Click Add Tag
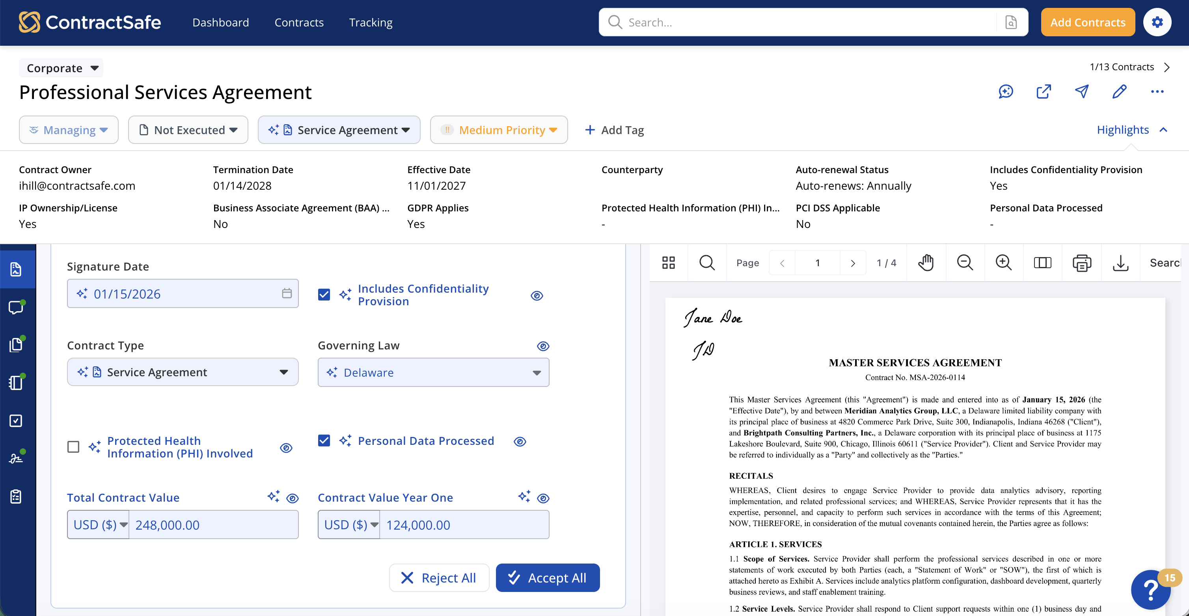The height and width of the screenshot is (616, 1189). coord(614,130)
